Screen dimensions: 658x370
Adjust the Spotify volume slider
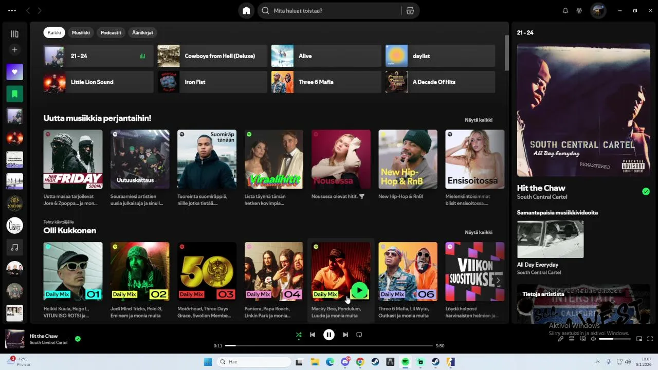614,339
